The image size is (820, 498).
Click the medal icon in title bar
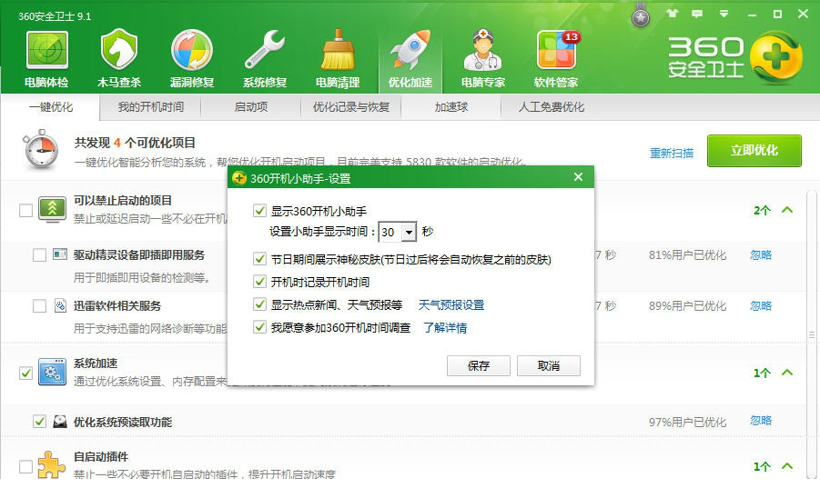(640, 15)
